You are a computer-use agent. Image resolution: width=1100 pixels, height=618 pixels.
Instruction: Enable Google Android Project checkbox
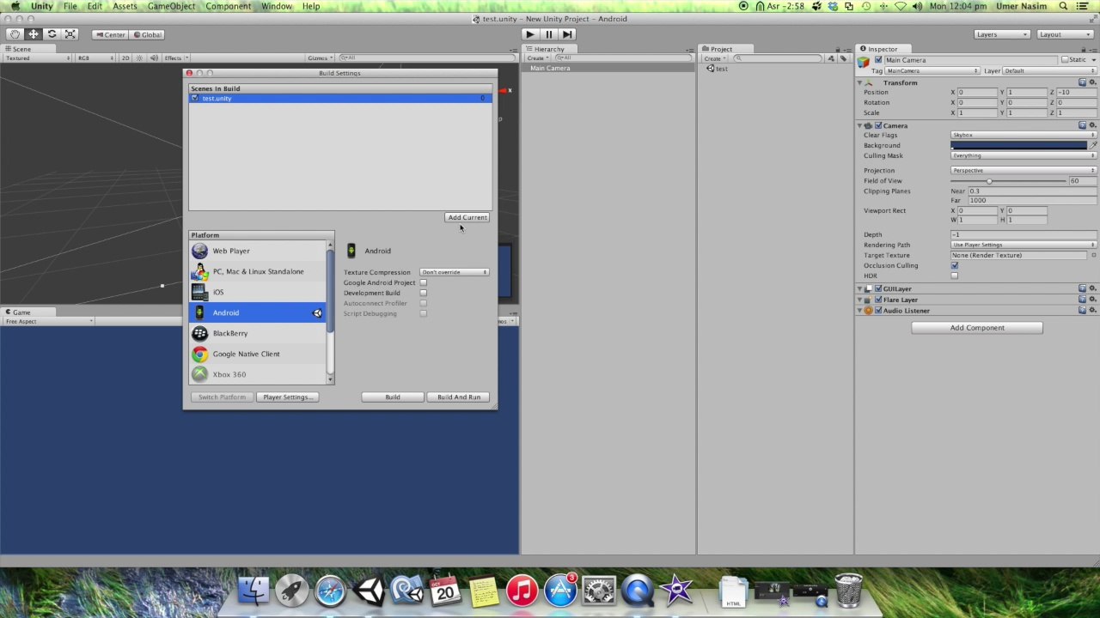tap(423, 282)
